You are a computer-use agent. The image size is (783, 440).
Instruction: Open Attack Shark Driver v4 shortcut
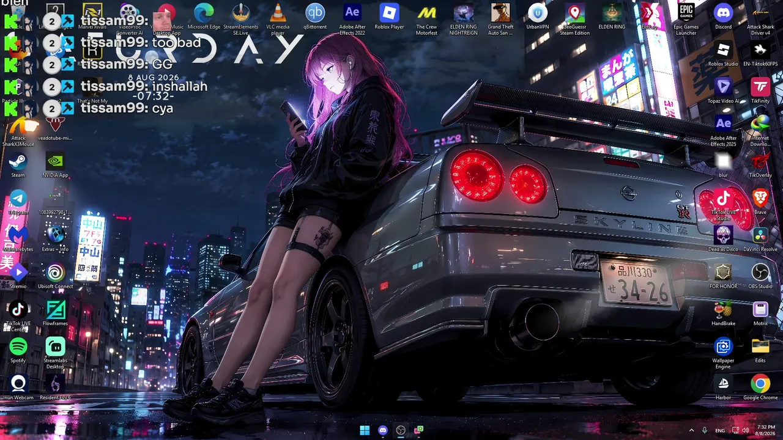pyautogui.click(x=760, y=20)
